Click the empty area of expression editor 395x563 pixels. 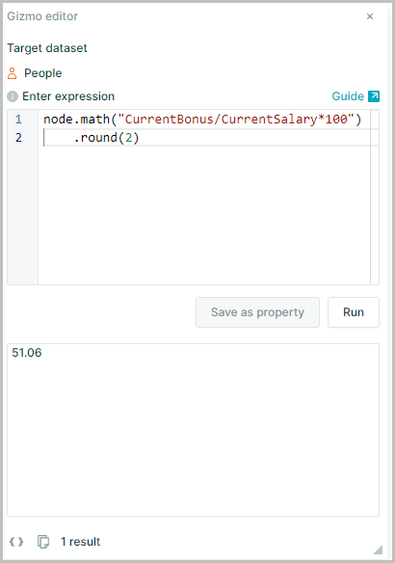point(204,215)
